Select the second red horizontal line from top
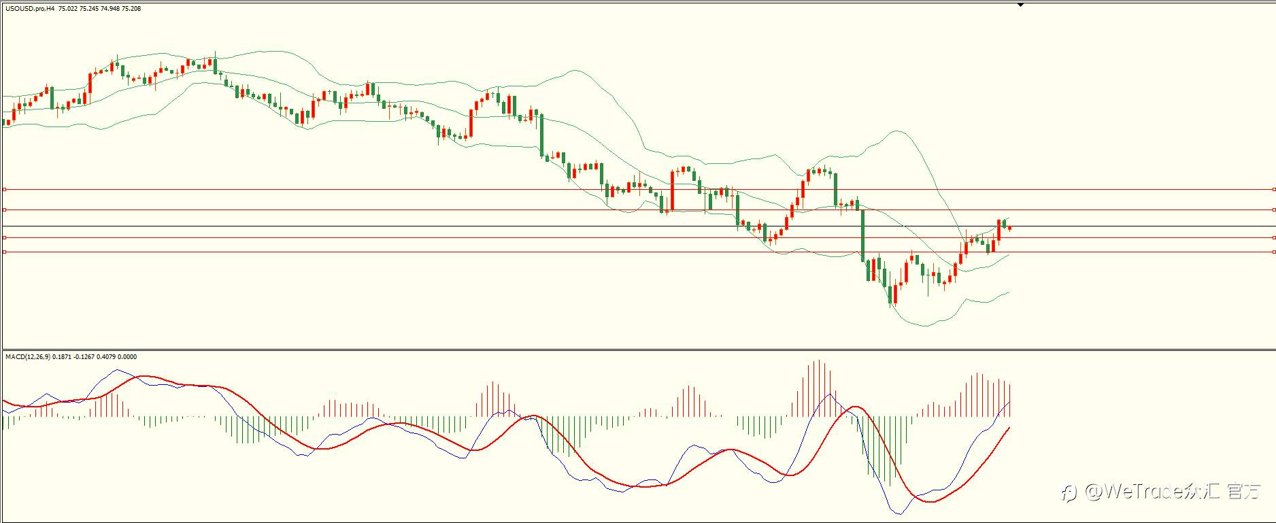Screen dimensions: 1276x523 tap(638, 210)
